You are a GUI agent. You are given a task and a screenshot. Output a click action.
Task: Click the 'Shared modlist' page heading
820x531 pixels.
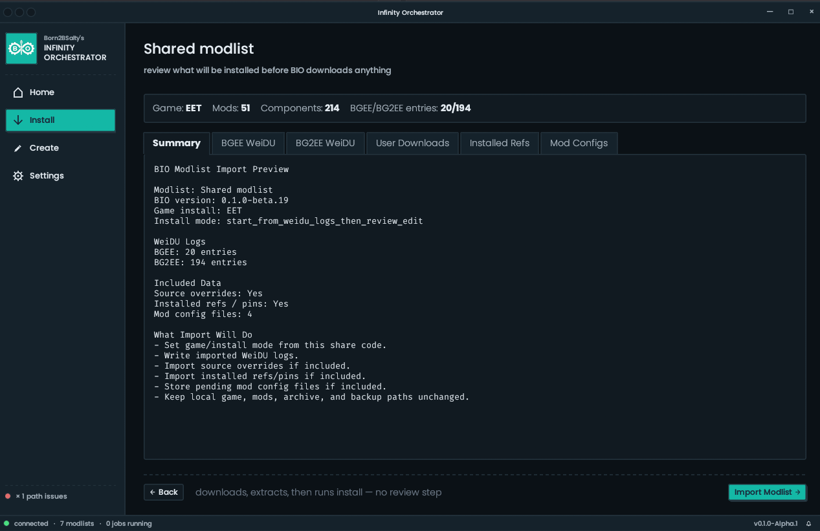point(199,49)
